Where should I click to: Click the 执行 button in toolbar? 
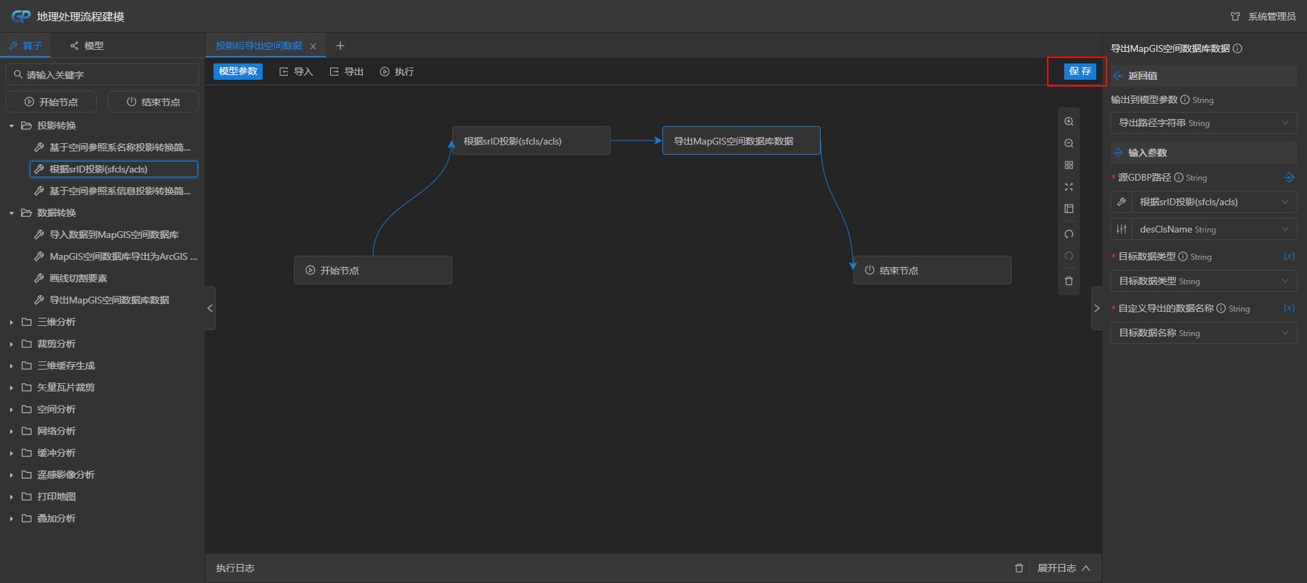(397, 72)
